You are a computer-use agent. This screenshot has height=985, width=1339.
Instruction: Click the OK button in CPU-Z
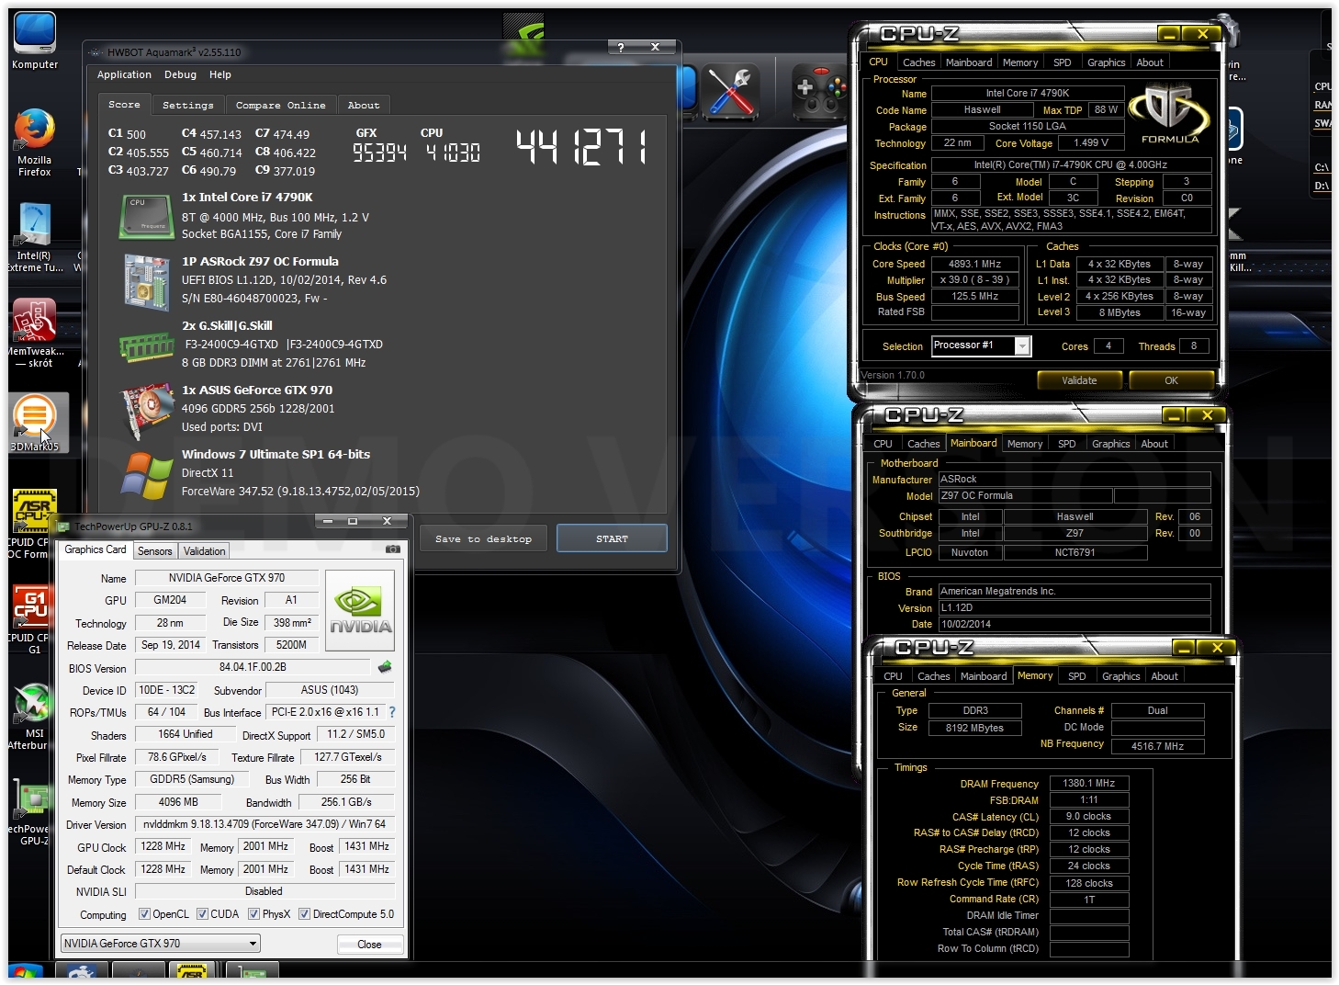click(x=1171, y=380)
